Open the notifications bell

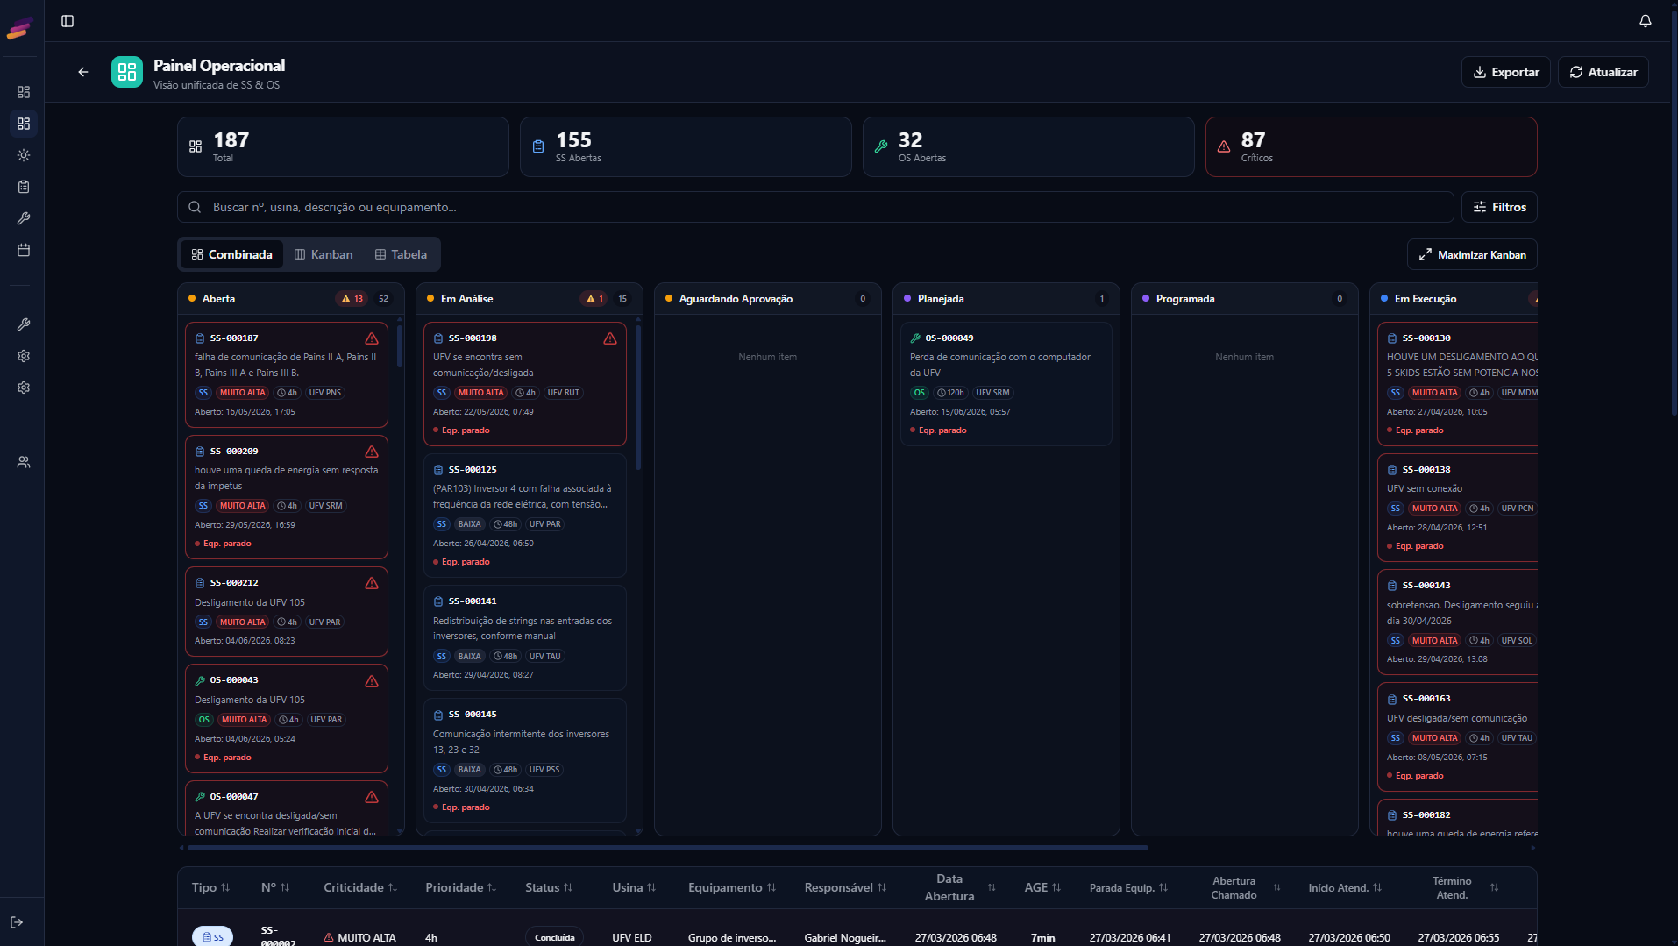coord(1646,21)
